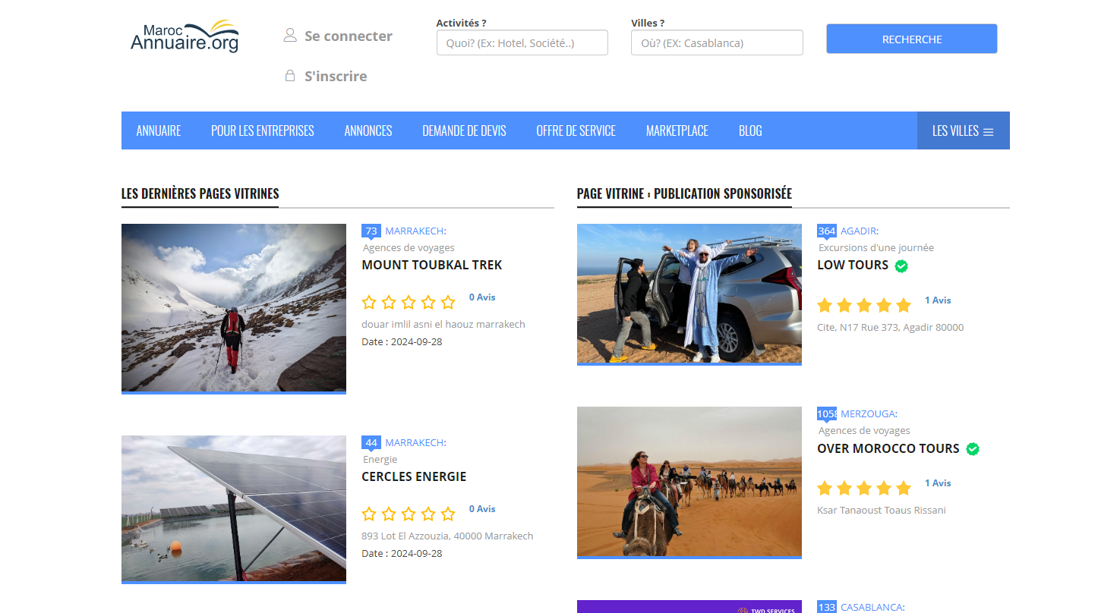Click the CASABLANCA city link

click(x=872, y=607)
